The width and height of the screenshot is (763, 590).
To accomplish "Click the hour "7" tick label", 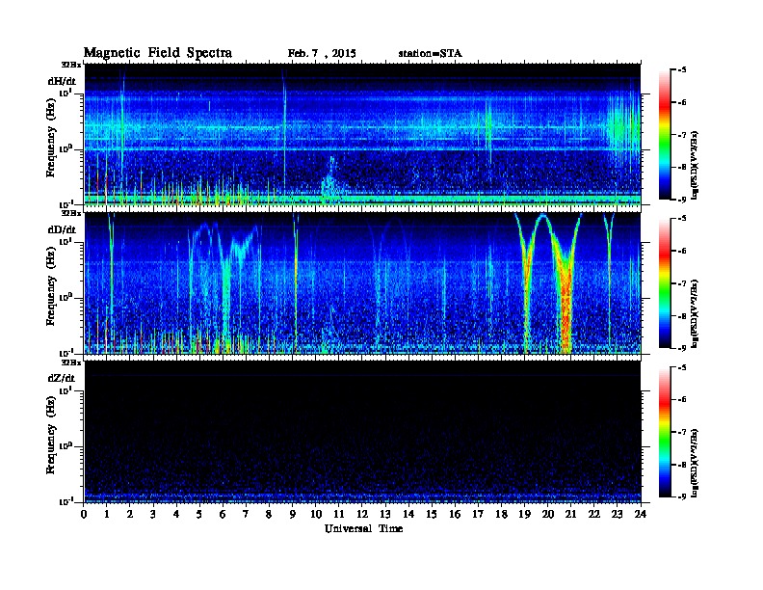I will coord(246,514).
